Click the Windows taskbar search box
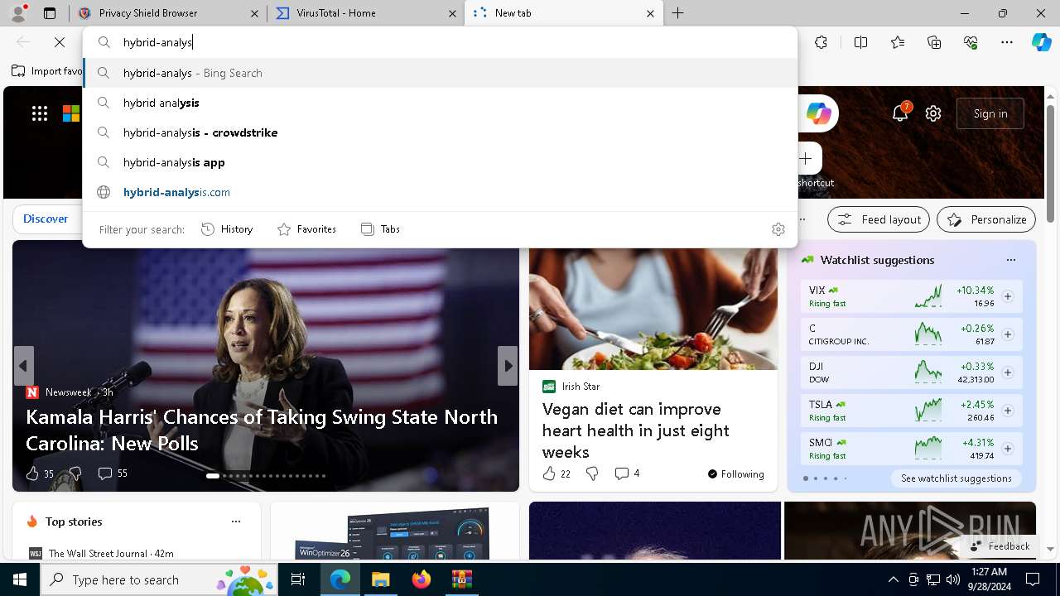The height and width of the screenshot is (596, 1060). 158,579
